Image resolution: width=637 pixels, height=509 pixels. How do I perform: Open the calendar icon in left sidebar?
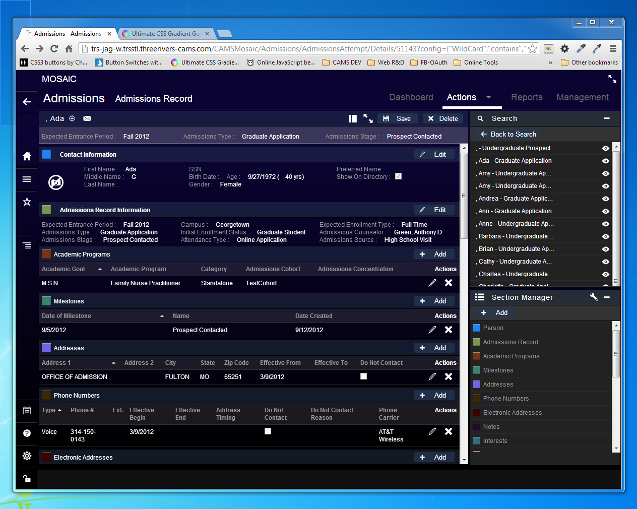27,411
